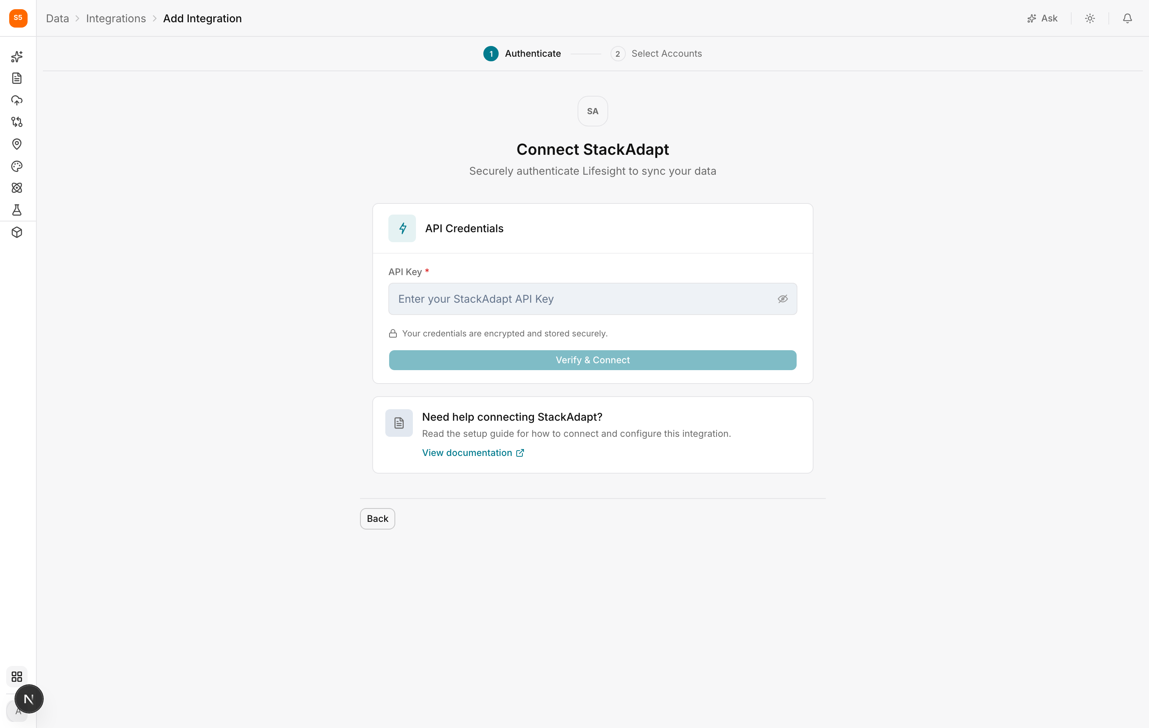Open the cloud upload icon in sidebar
This screenshot has height=728, width=1149.
point(17,100)
